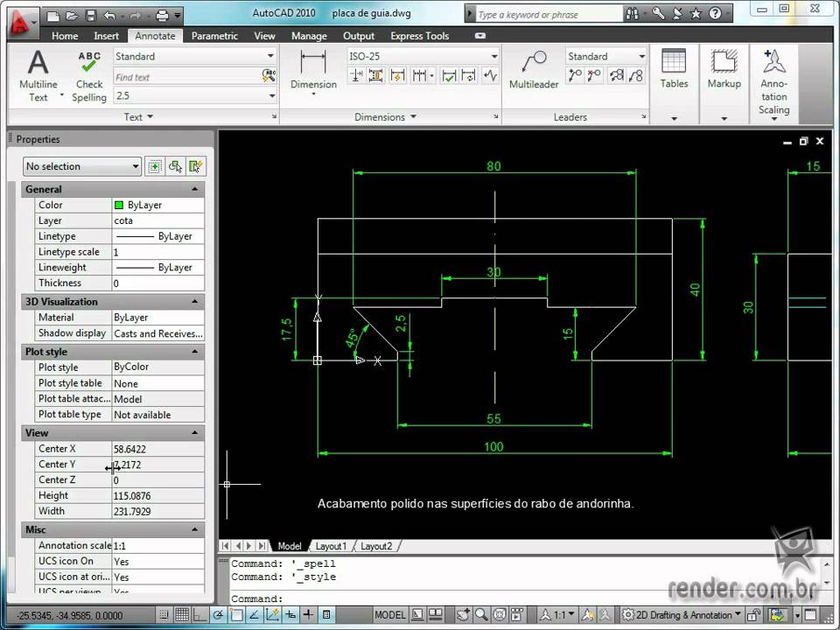This screenshot has width=840, height=630.
Task: Click the Select Objects icon in Properties
Action: tap(175, 166)
